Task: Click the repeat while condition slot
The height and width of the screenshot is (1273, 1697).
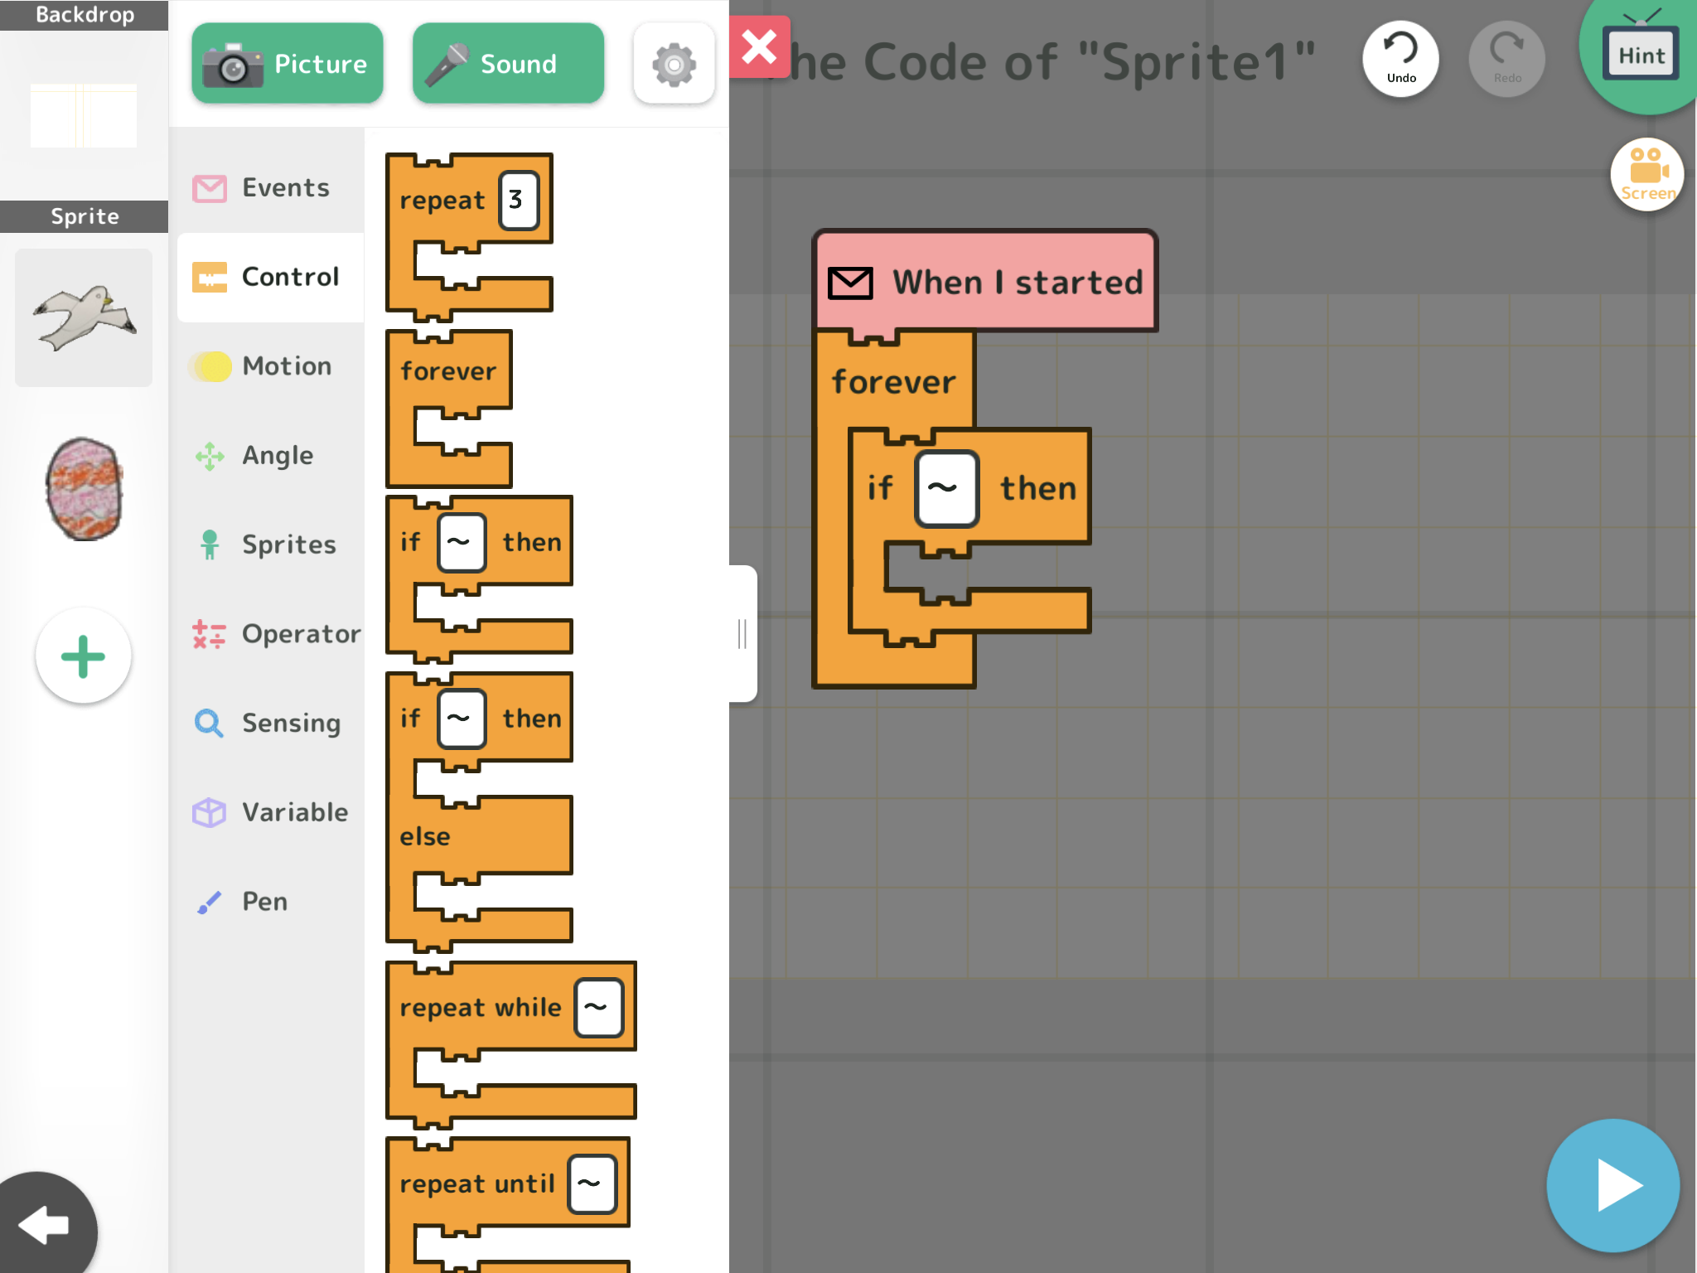Action: [598, 1008]
